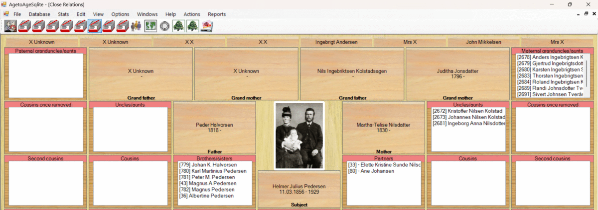Select sibling Magnus A Pedersen
Viewport: 598px width, 210px height.
pos(208,183)
